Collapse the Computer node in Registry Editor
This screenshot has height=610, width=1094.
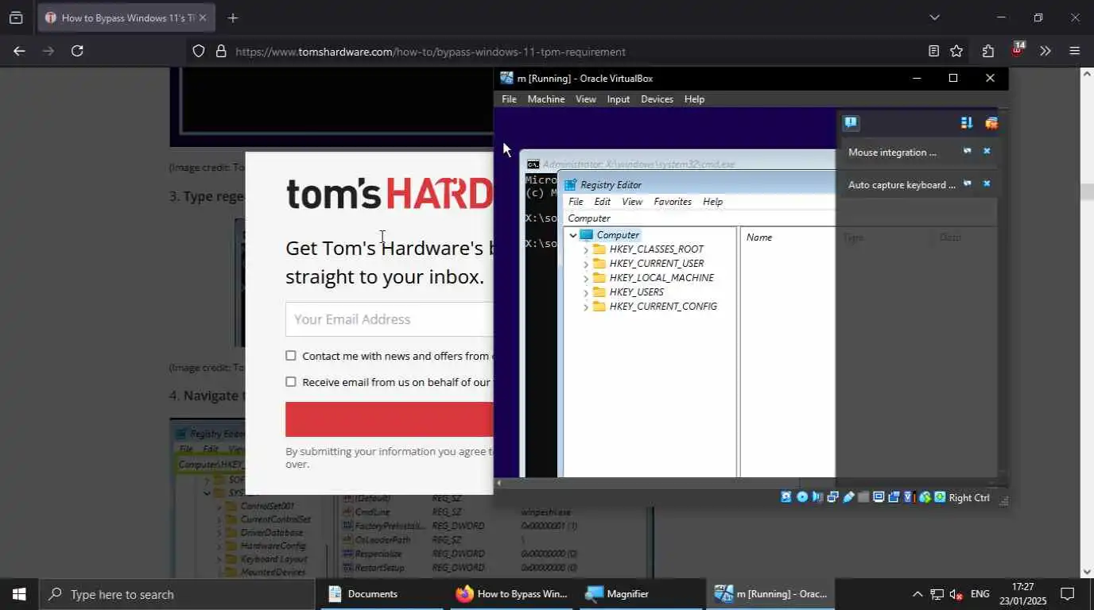click(572, 235)
